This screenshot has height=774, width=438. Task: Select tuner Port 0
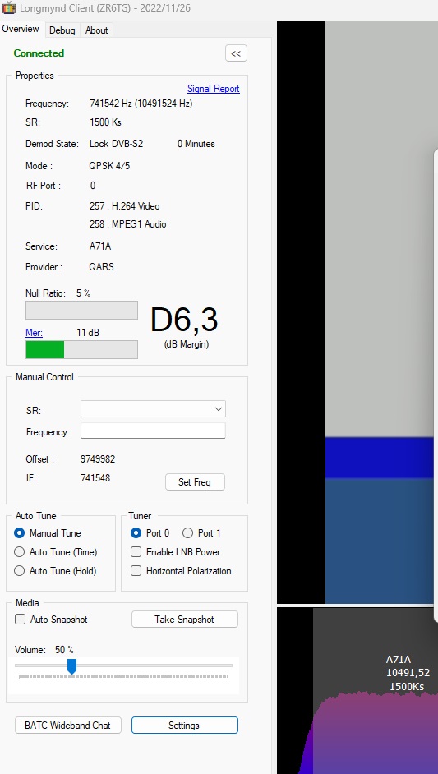pos(150,533)
